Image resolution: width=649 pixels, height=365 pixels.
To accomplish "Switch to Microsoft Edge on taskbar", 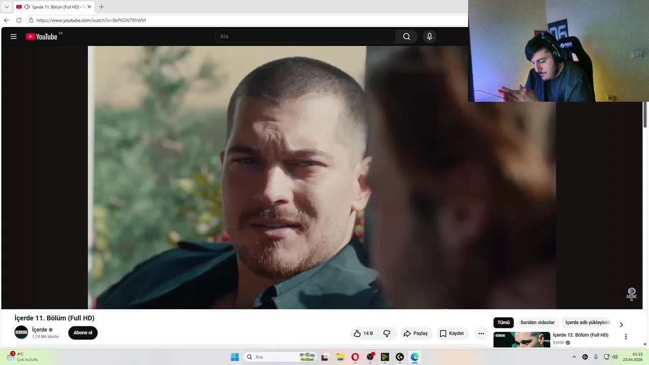I will coord(415,357).
